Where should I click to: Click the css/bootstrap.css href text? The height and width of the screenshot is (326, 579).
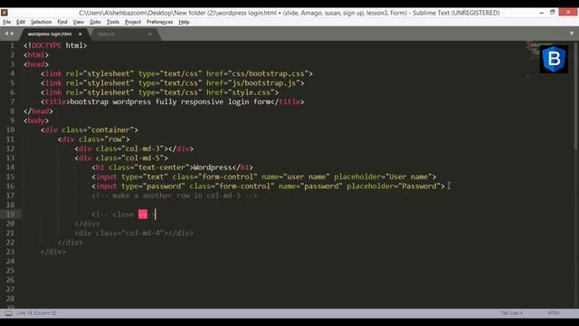click(268, 74)
